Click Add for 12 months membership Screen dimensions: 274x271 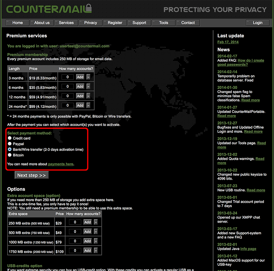coord(80,96)
